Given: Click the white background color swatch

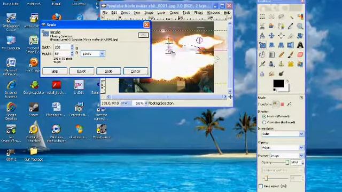Looking at the screenshot, I should click(286, 89).
